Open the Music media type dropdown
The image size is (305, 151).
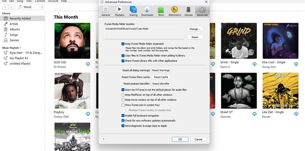[30, 7]
